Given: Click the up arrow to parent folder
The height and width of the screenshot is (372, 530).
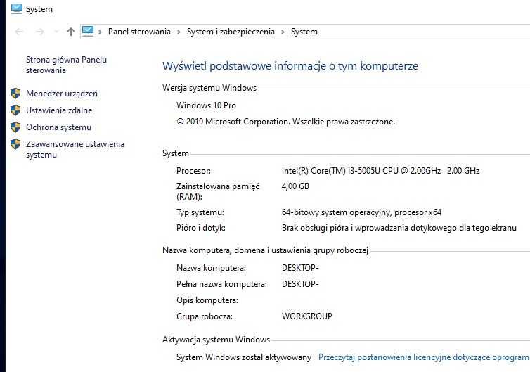Looking at the screenshot, I should pyautogui.click(x=70, y=32).
